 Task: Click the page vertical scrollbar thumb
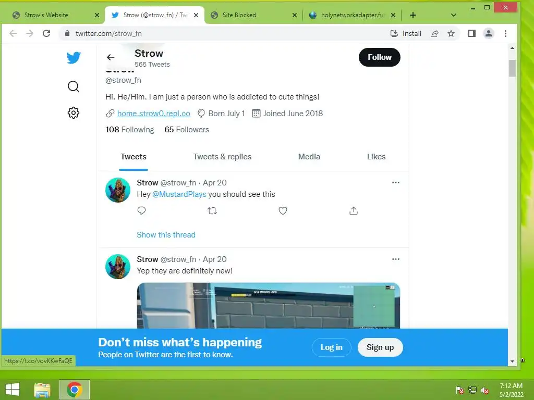512,68
